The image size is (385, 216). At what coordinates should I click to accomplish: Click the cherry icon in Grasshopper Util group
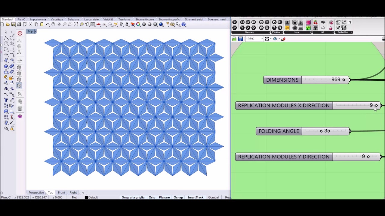point(315,22)
